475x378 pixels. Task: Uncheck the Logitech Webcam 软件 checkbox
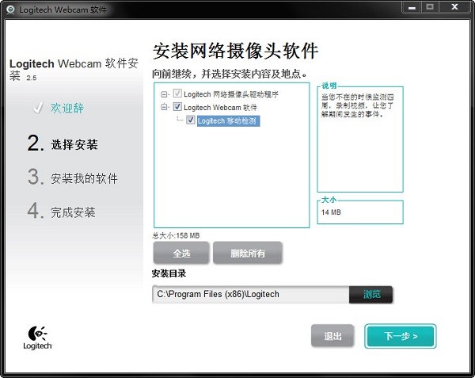177,107
